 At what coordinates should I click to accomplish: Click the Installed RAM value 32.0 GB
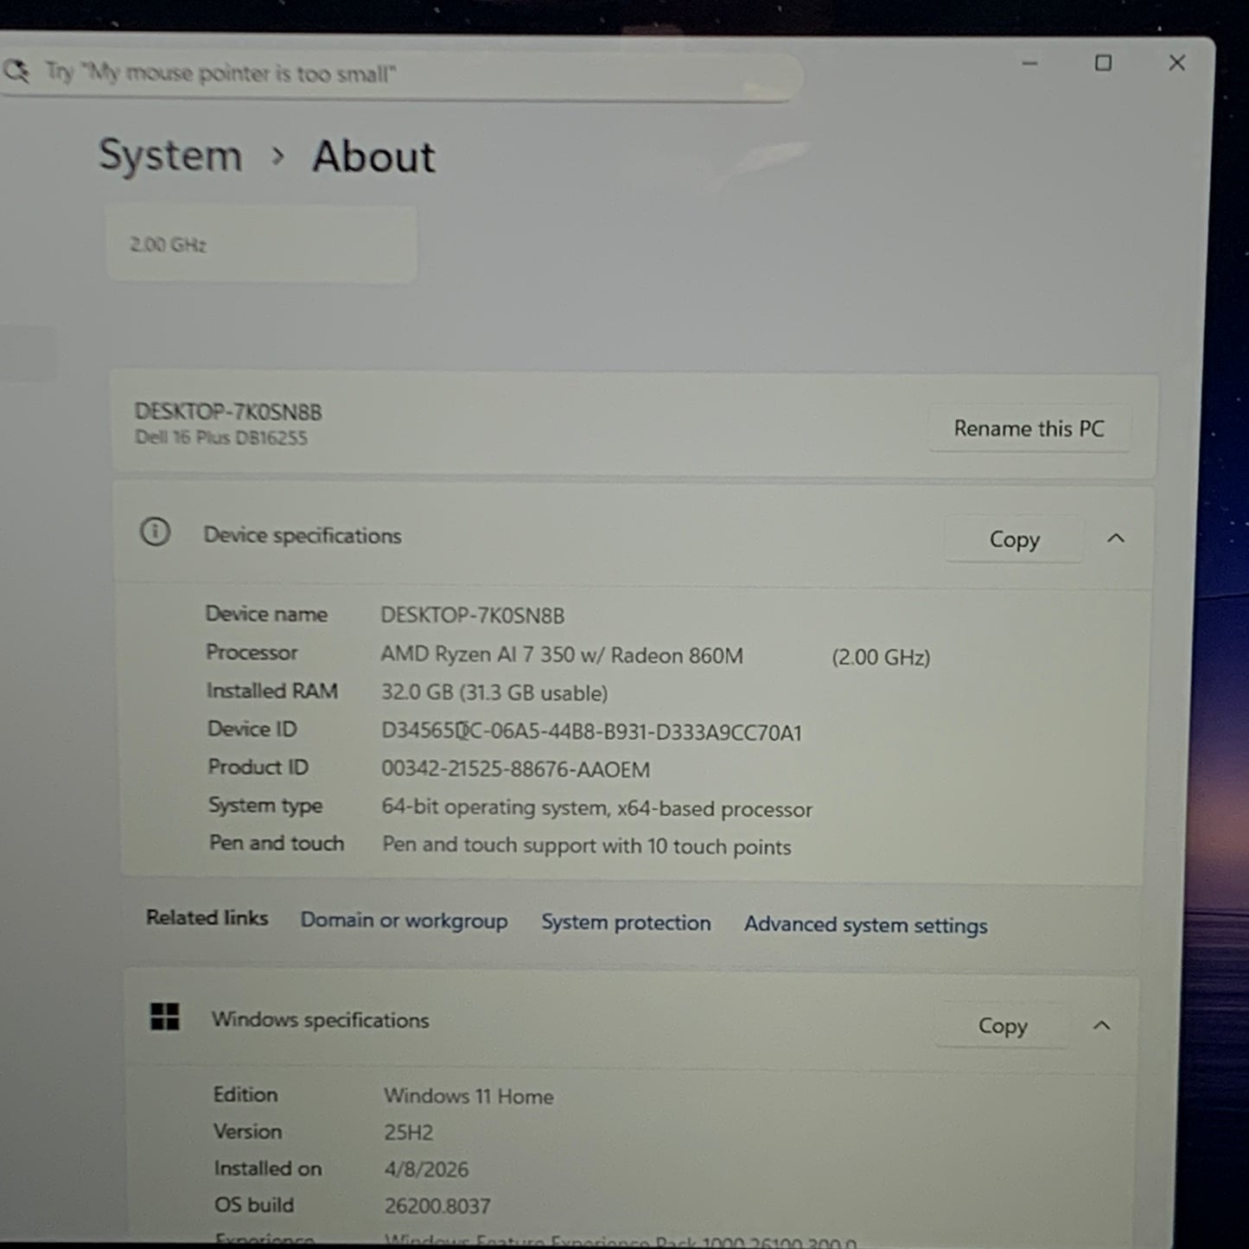(495, 692)
